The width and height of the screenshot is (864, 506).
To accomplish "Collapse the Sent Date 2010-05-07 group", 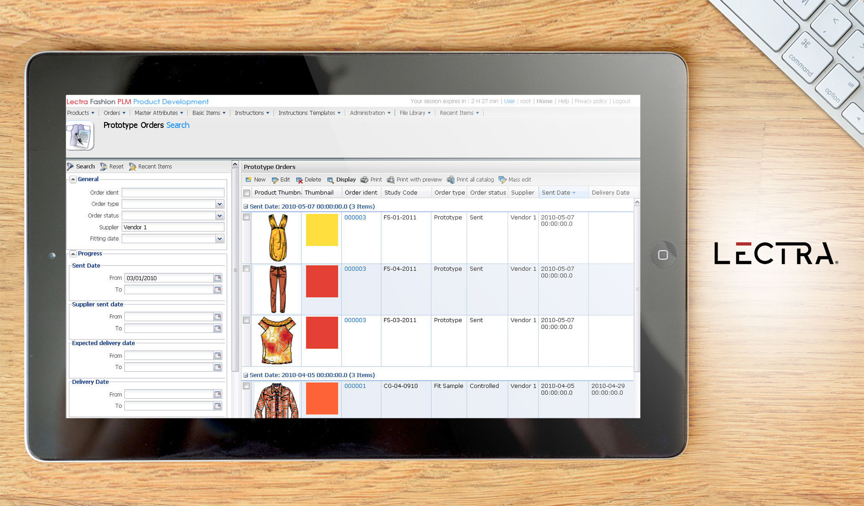I will click(x=246, y=206).
